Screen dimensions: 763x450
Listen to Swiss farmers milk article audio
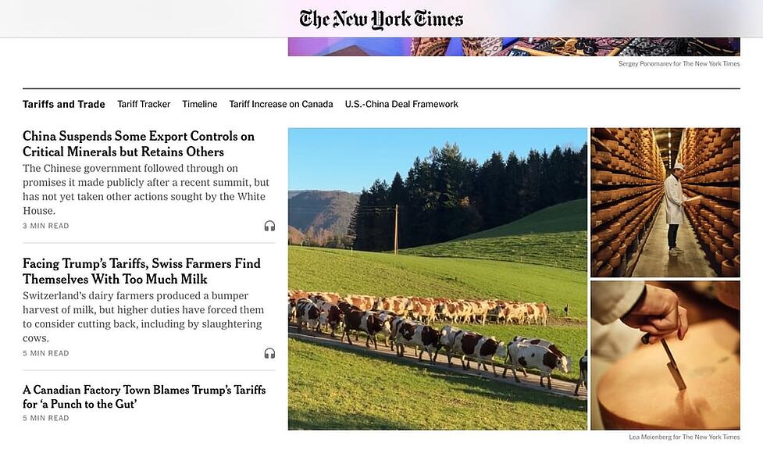(269, 353)
